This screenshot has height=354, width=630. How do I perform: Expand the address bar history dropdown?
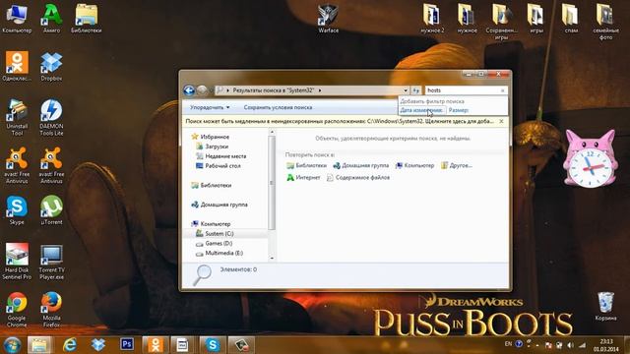click(x=405, y=90)
